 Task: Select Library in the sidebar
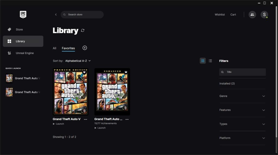(23, 41)
